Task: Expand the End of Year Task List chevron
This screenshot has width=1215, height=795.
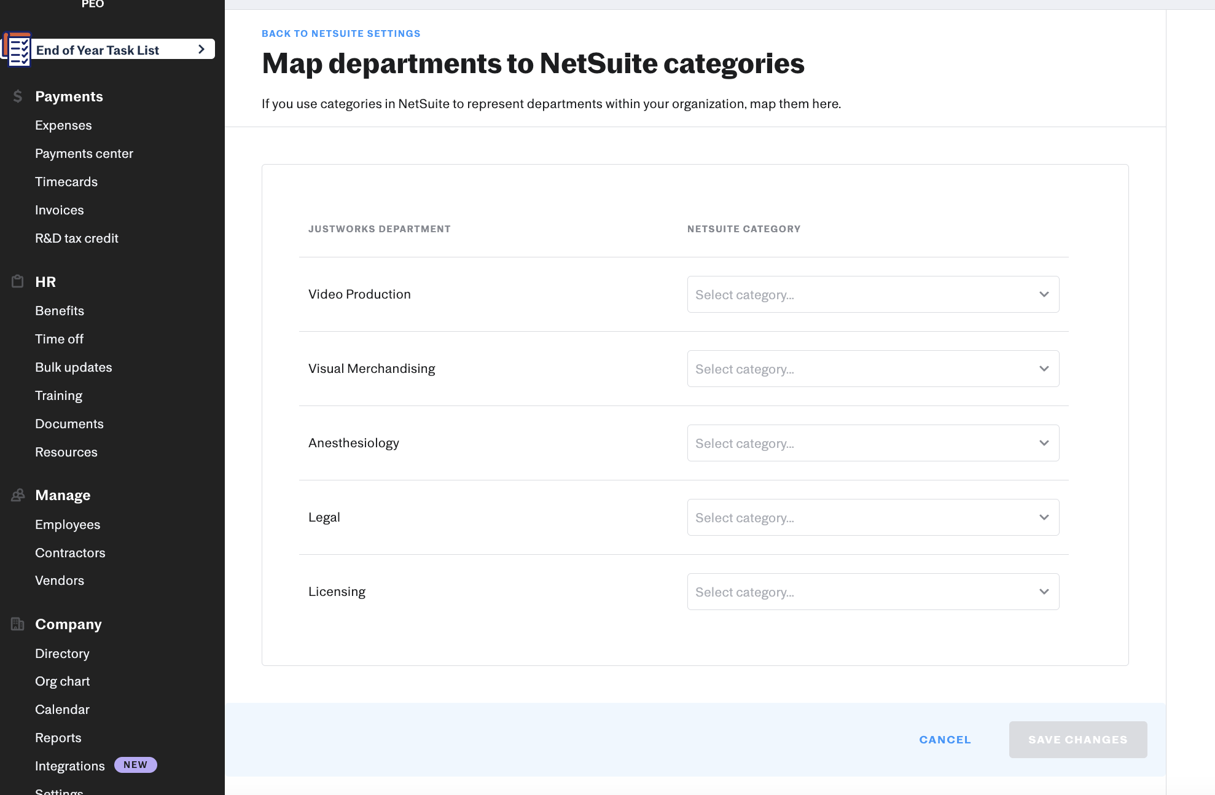Action: pos(200,49)
